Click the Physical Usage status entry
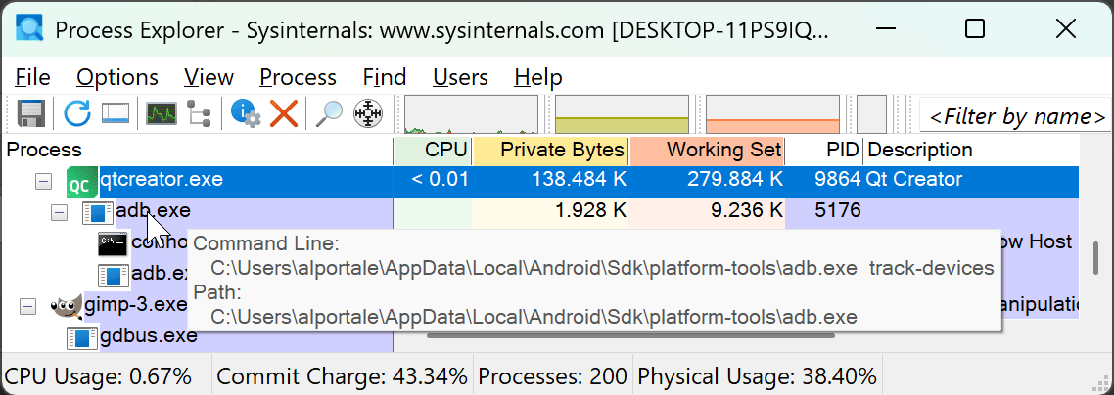 click(757, 375)
